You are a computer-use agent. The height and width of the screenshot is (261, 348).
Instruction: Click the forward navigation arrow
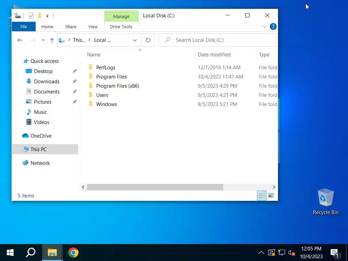coord(33,40)
